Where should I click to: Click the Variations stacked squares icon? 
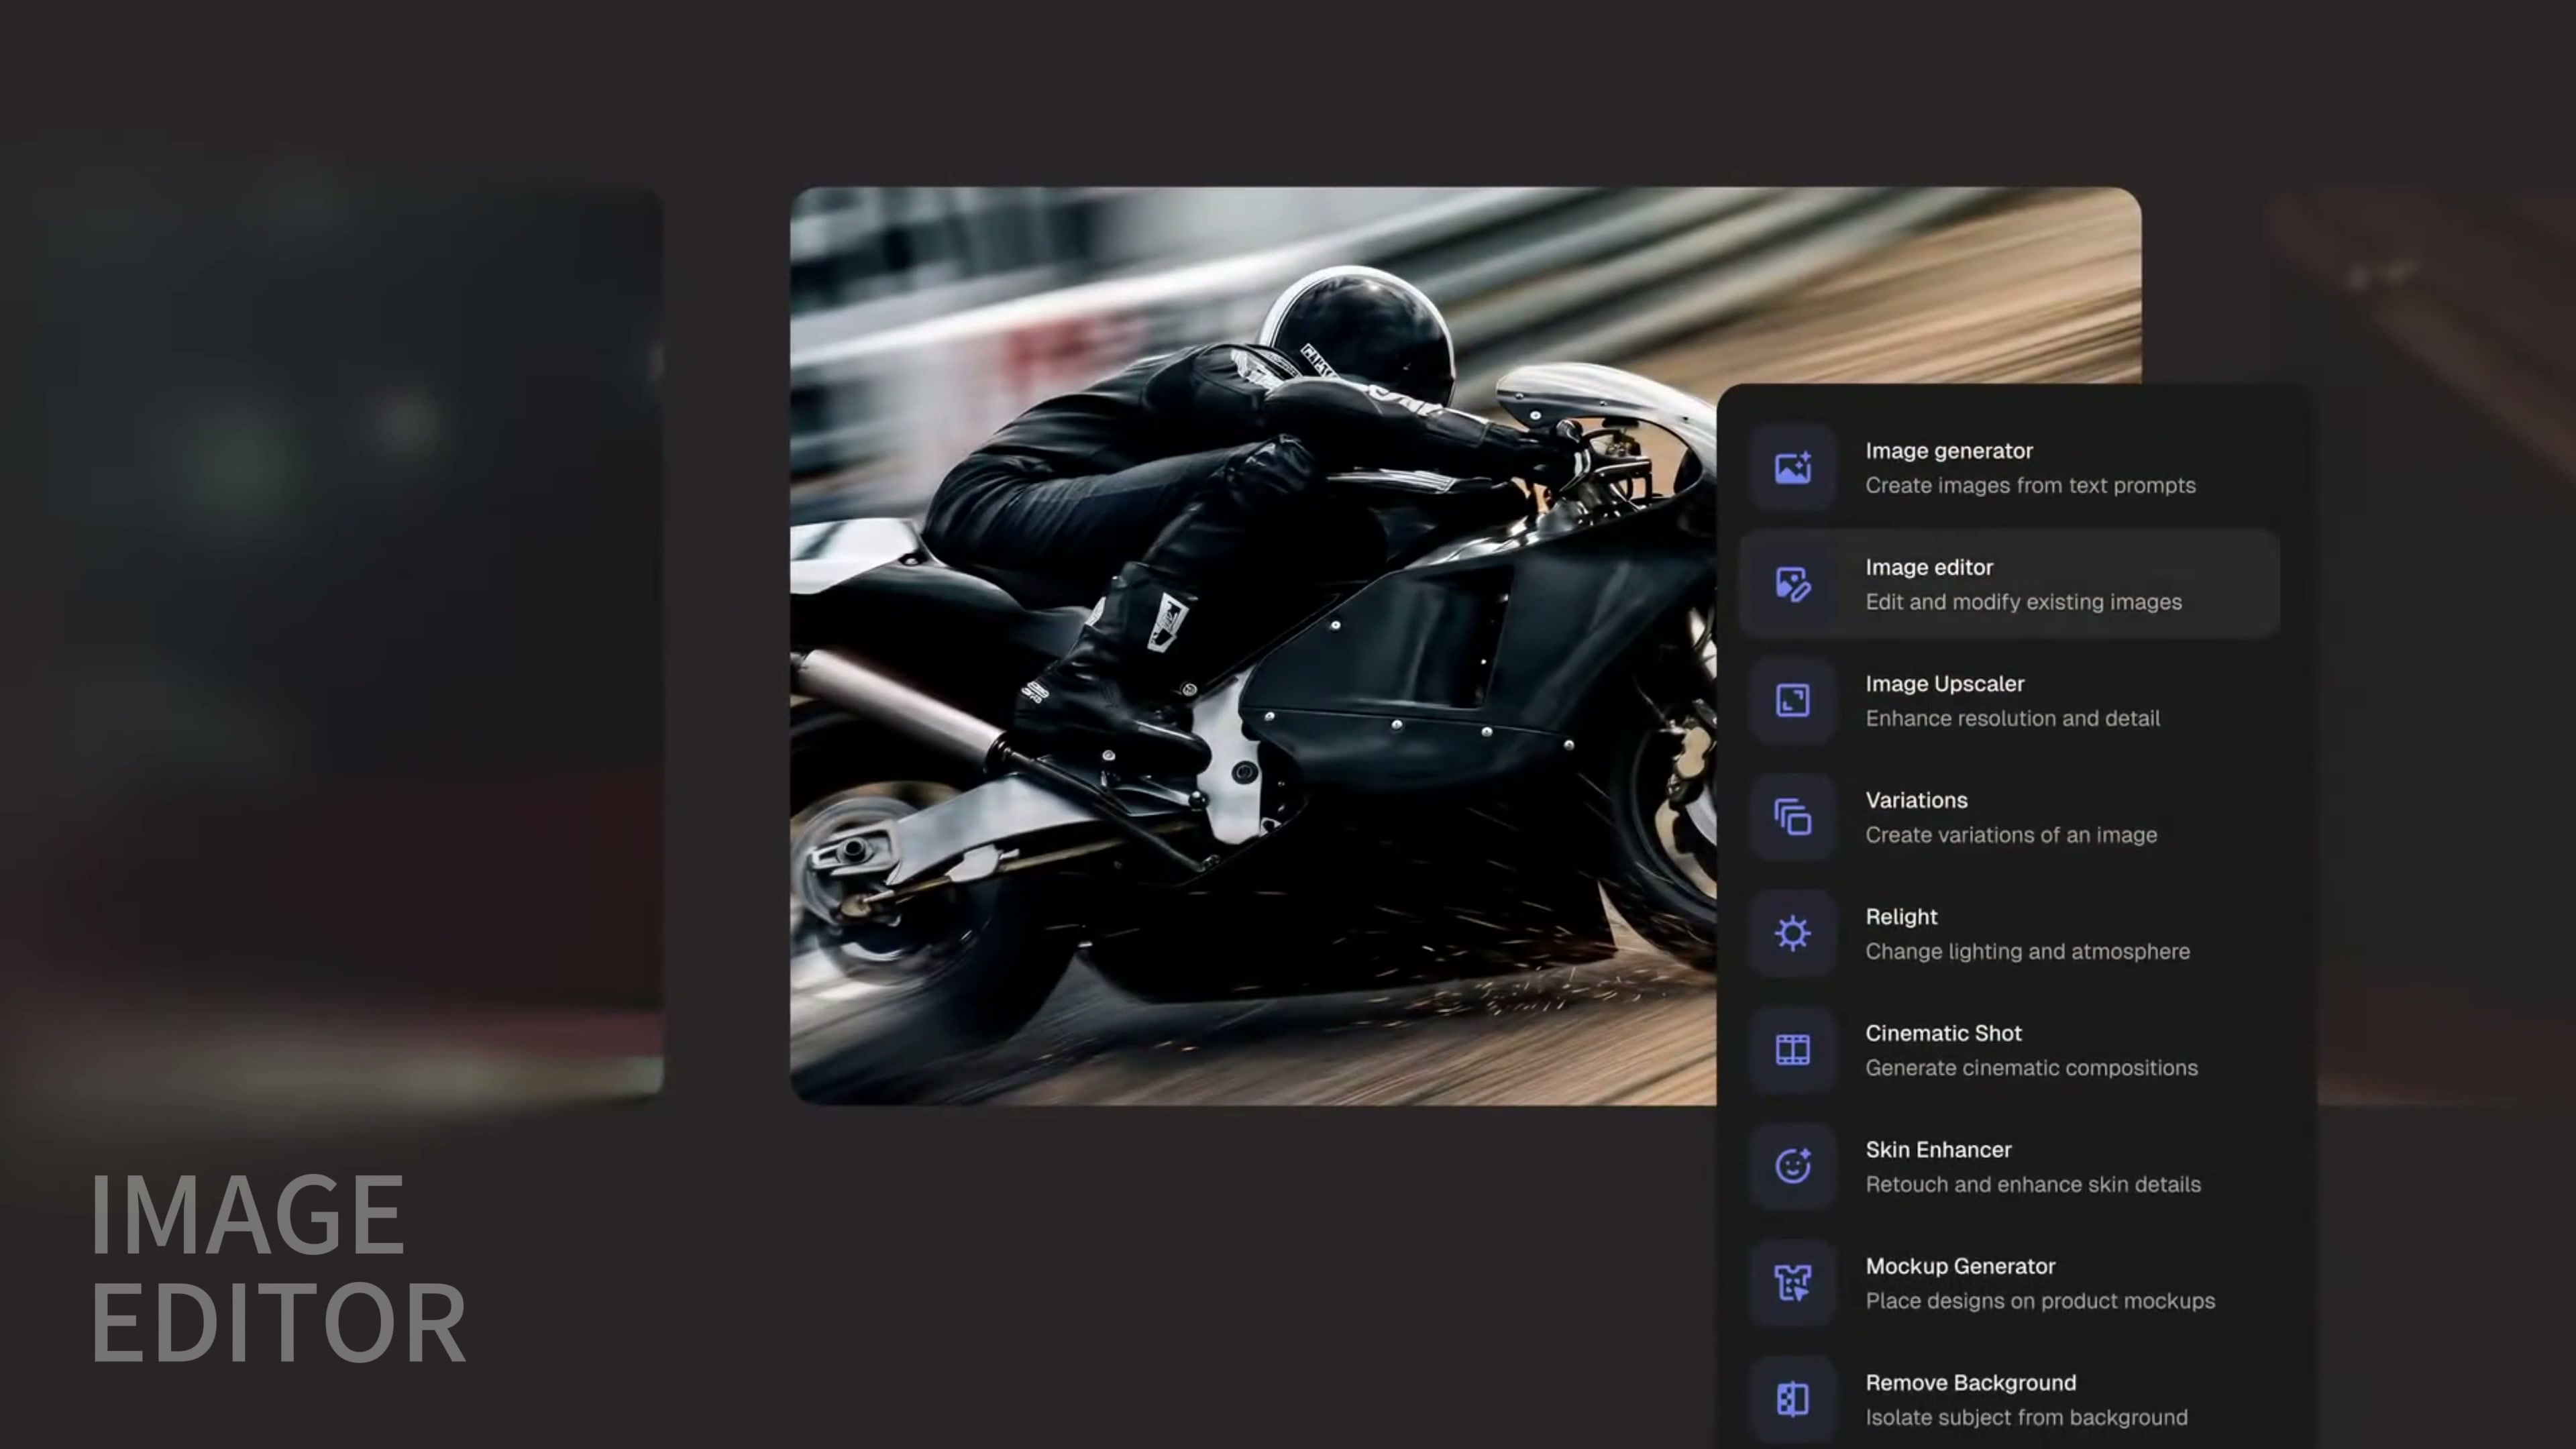click(x=1792, y=817)
